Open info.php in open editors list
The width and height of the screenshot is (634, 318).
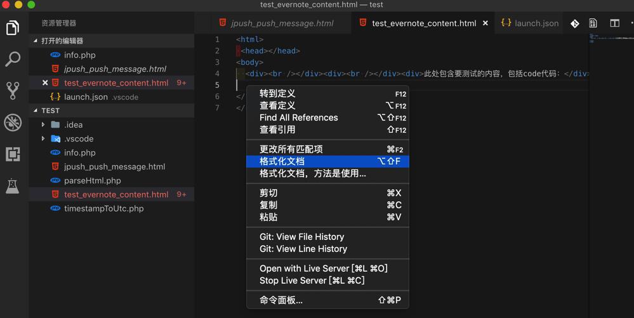click(112, 55)
